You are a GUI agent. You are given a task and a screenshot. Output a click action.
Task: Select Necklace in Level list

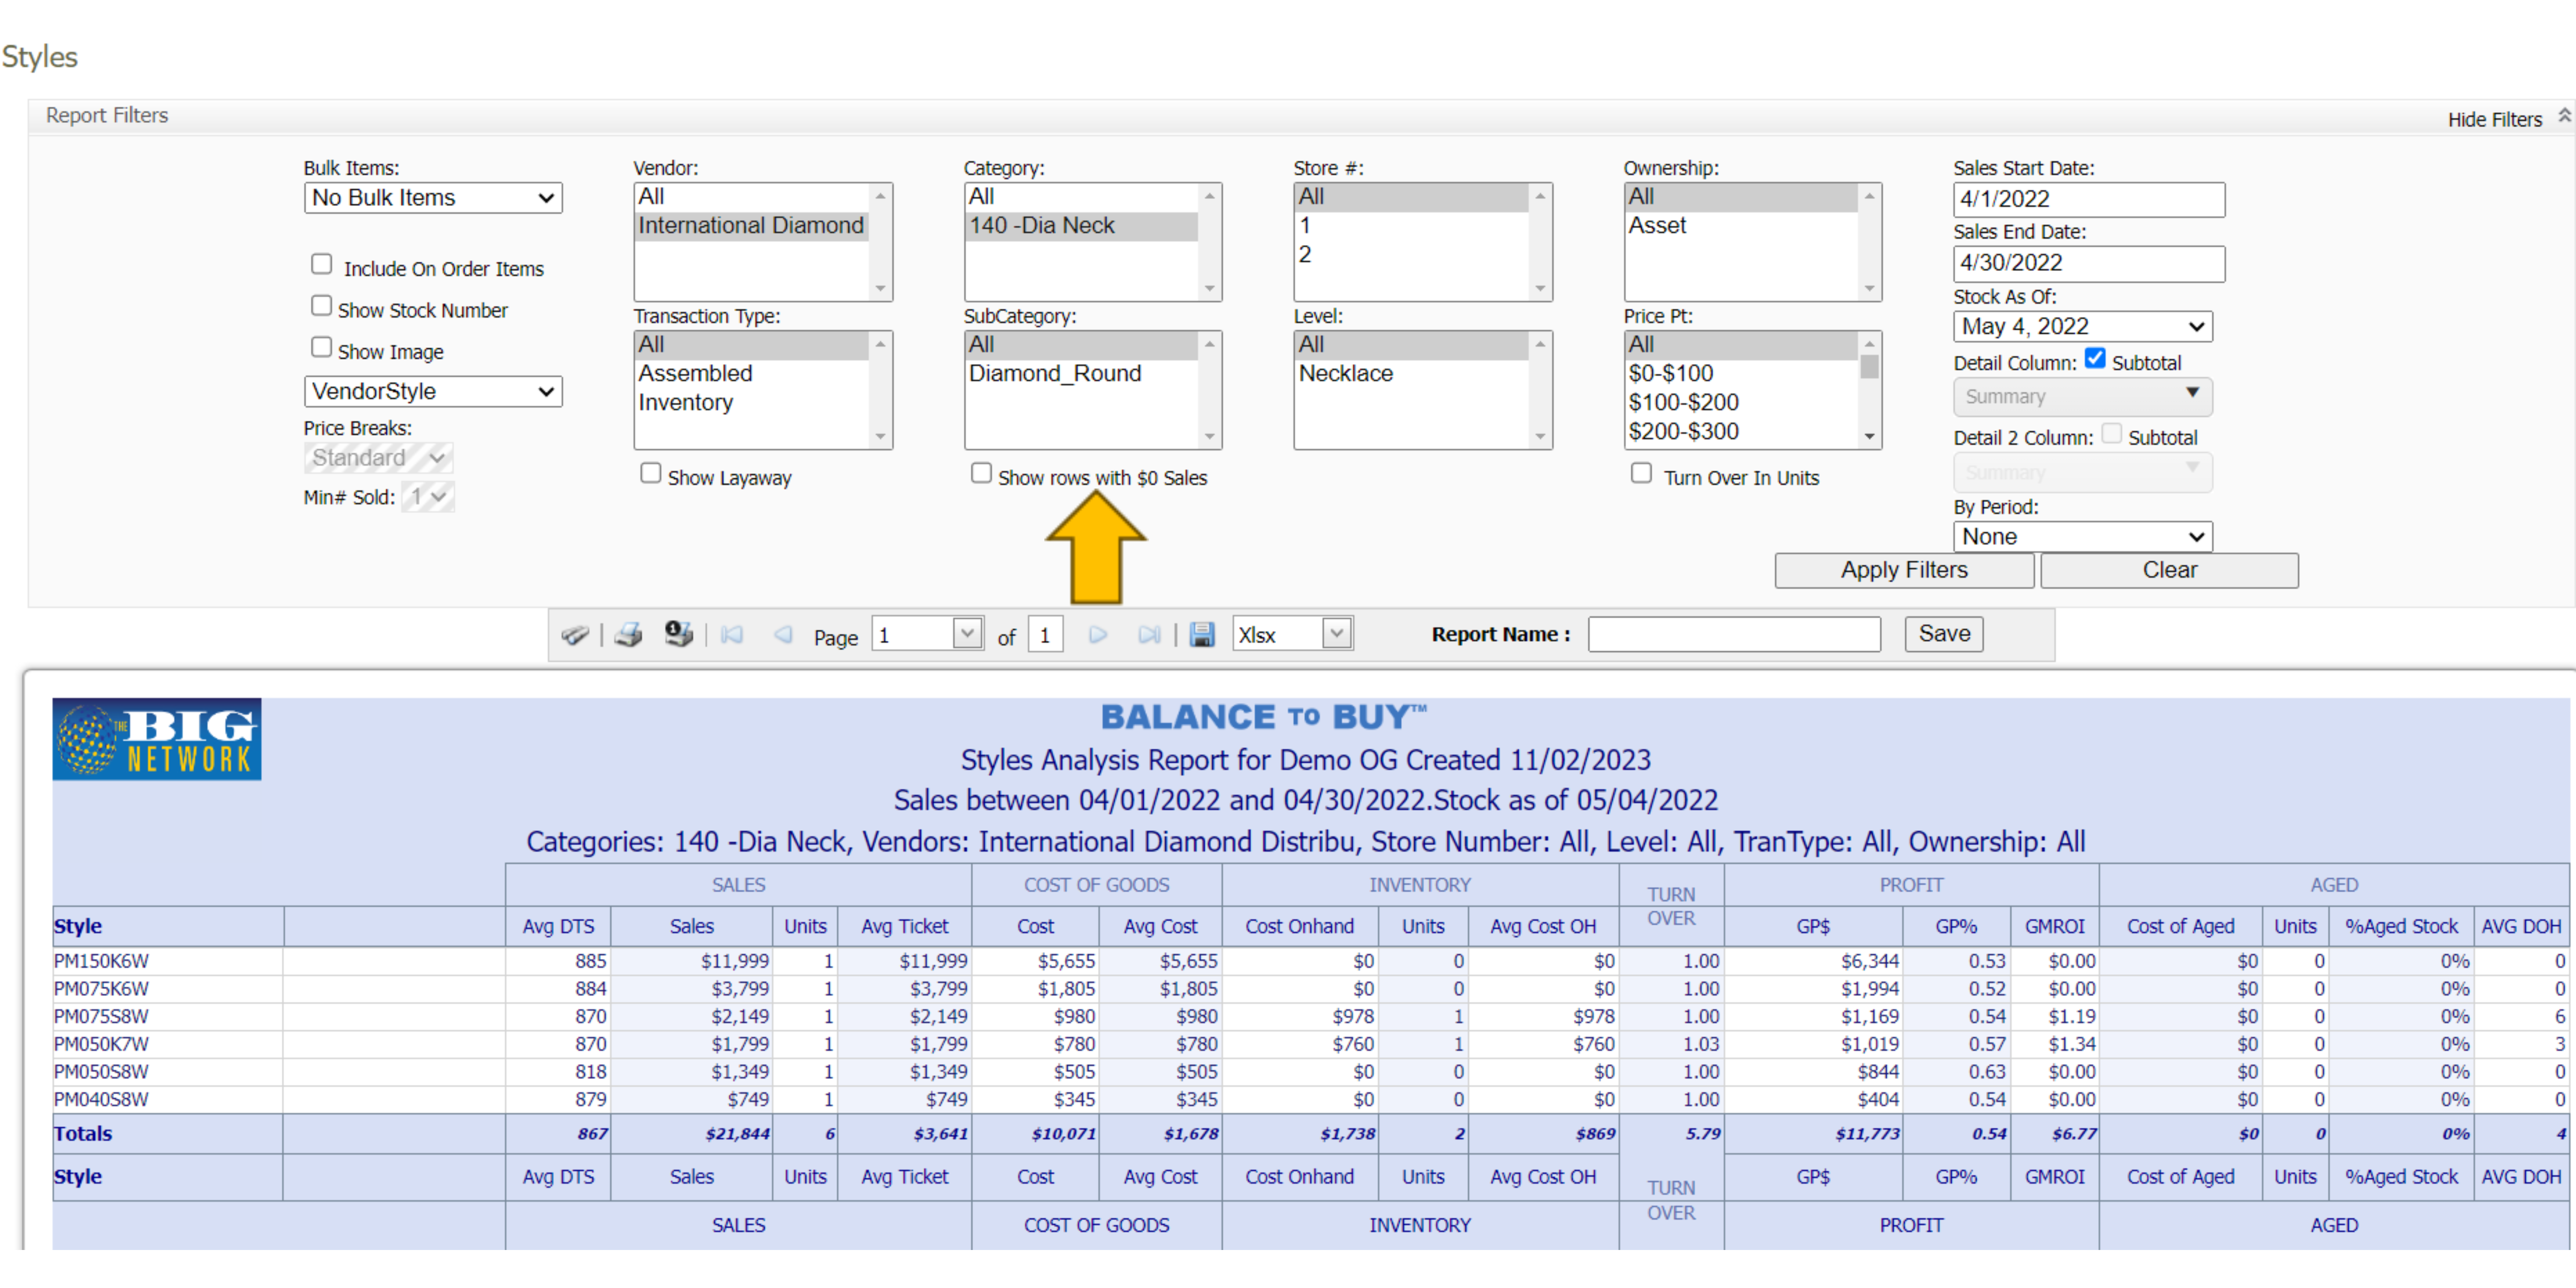(1411, 374)
